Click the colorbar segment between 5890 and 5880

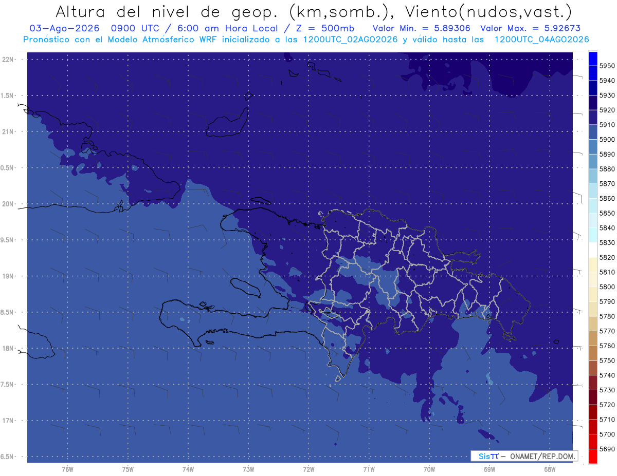click(593, 161)
